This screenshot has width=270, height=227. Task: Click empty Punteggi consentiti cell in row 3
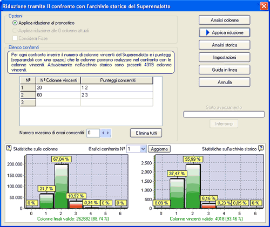(117, 102)
